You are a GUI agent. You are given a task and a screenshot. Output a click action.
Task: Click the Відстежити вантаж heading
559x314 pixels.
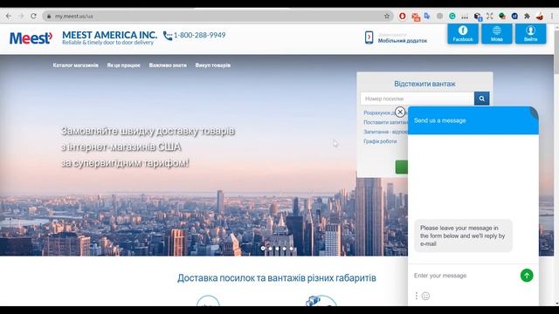coord(424,84)
